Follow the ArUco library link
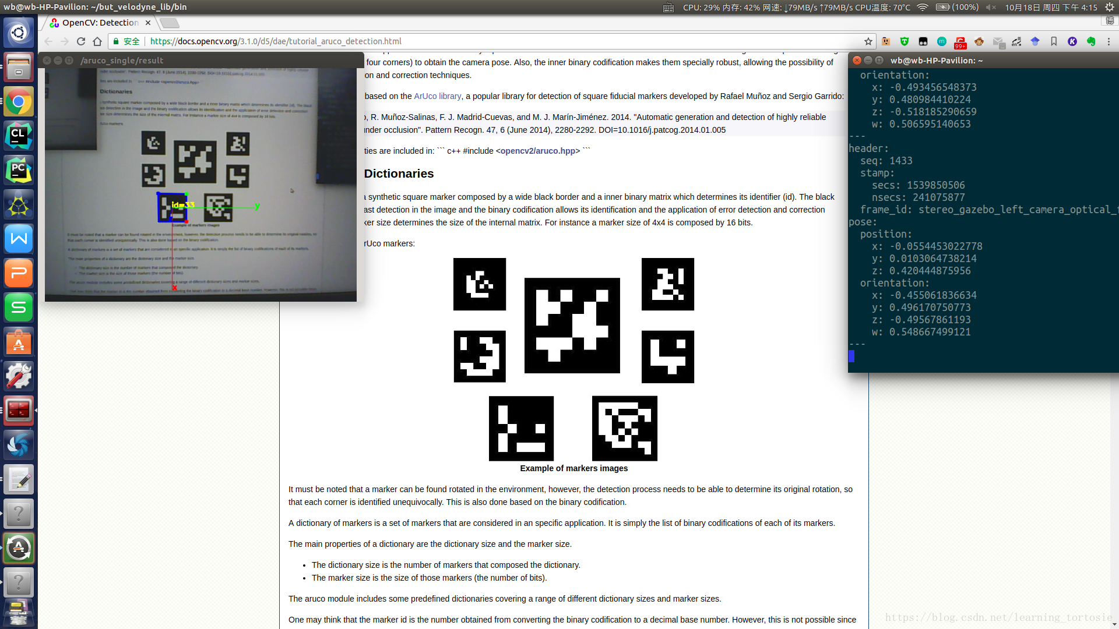Viewport: 1119px width, 629px height. pyautogui.click(x=437, y=96)
